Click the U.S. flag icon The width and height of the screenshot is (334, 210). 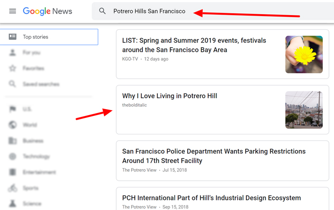tap(12, 109)
